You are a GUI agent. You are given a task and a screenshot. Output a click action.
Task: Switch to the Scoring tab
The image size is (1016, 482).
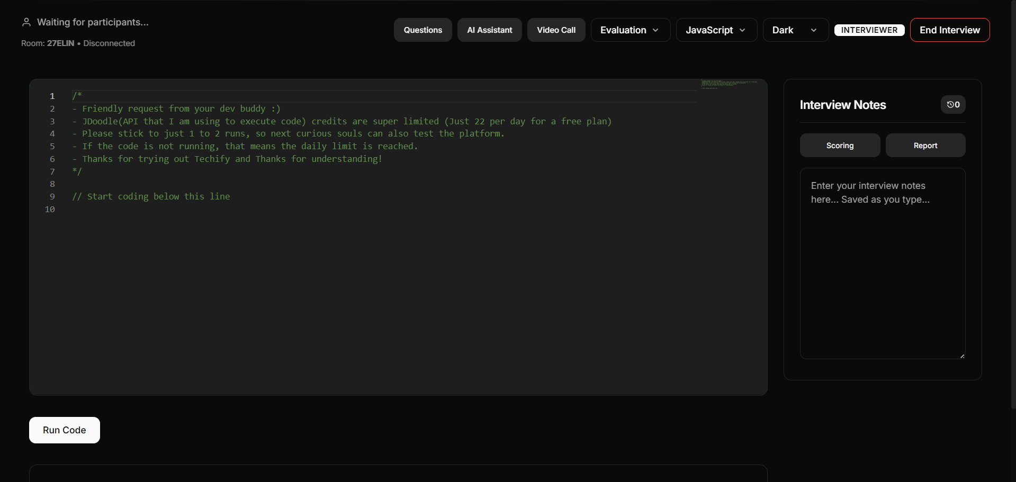click(x=840, y=145)
